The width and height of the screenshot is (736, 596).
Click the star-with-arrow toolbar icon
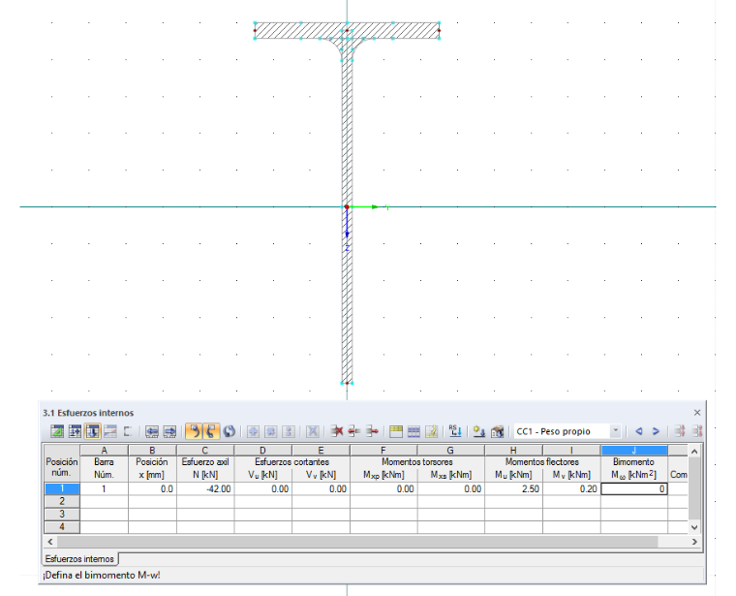point(479,431)
